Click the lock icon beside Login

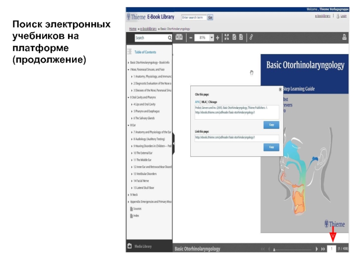pyautogui.click(x=338, y=16)
